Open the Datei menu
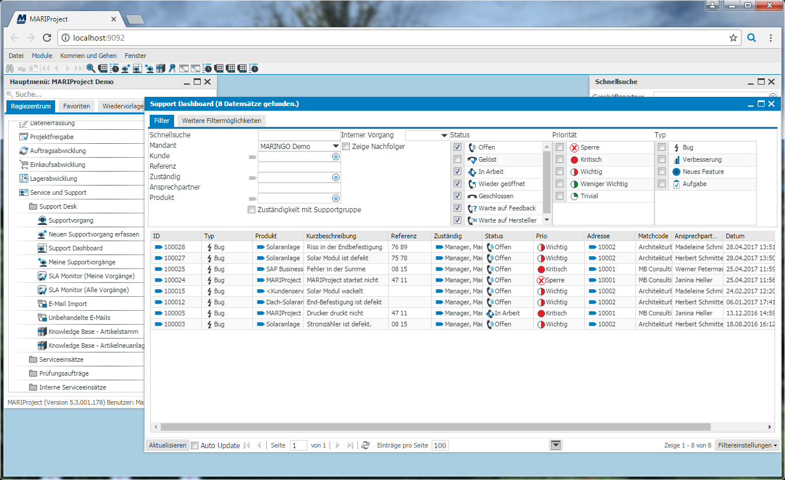Viewport: 785px width, 480px height. pos(16,56)
